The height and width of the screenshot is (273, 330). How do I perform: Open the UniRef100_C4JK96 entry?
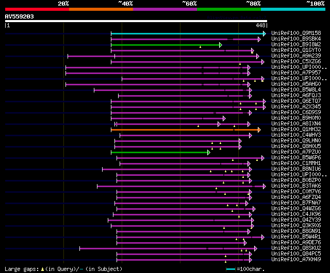click(296, 214)
